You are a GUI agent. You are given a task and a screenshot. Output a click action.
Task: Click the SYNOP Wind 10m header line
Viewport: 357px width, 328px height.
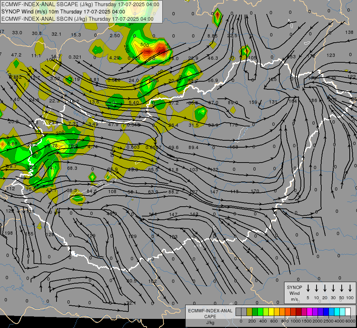[63, 12]
